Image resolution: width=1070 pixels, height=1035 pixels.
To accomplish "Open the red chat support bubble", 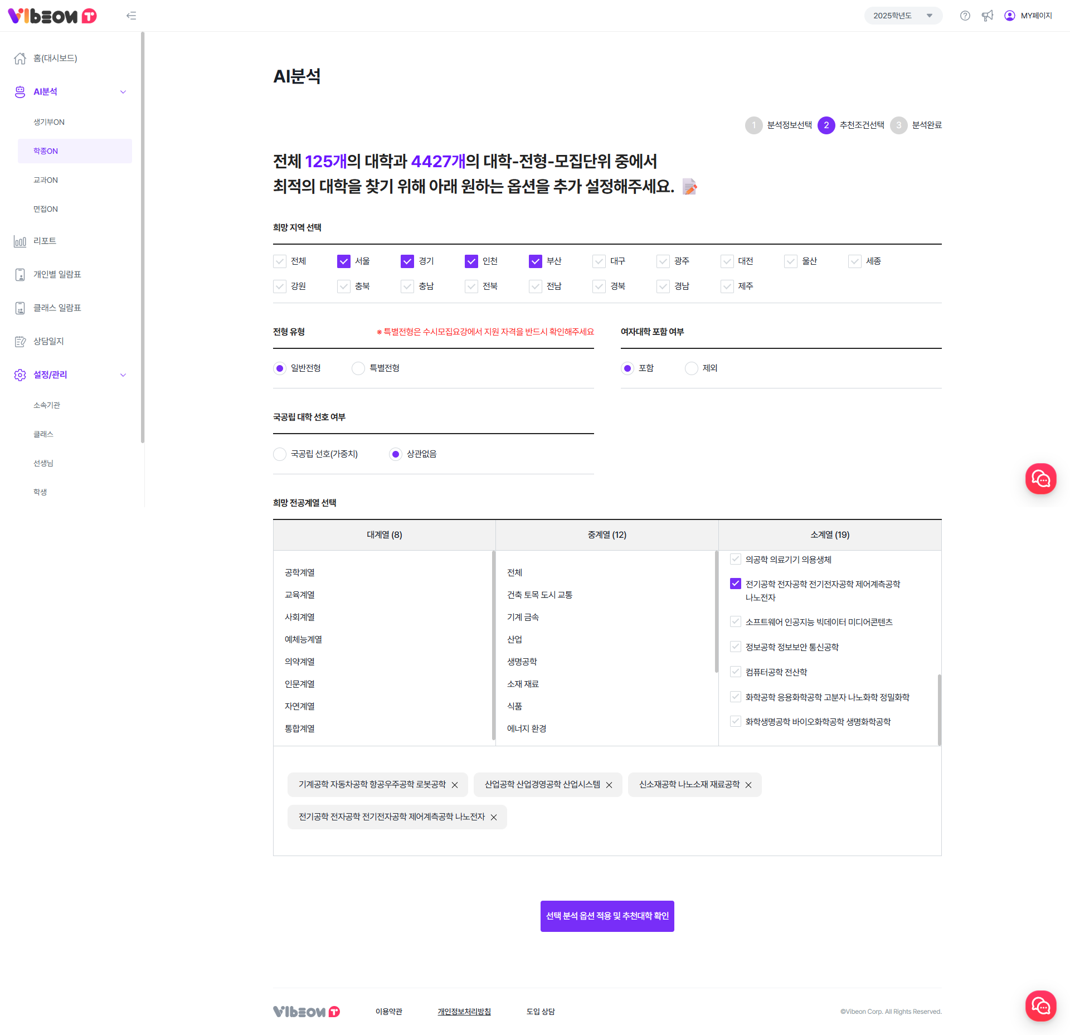I will click(x=1040, y=479).
